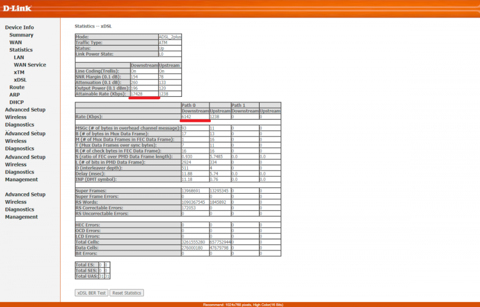Click the "Statistics -- xDSL" page heading

click(x=93, y=25)
